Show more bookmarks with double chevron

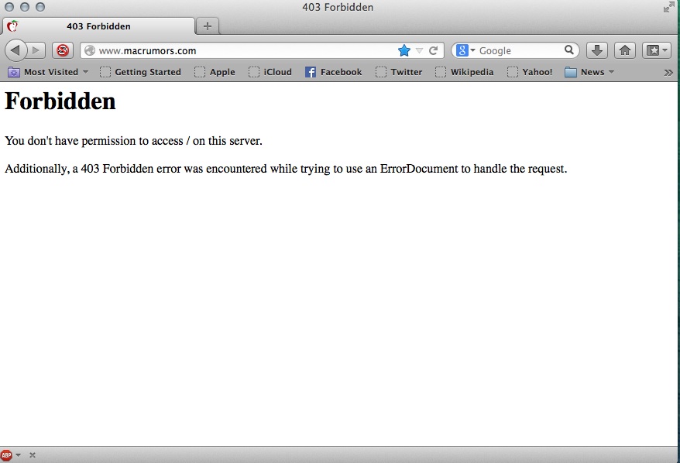[x=668, y=73]
